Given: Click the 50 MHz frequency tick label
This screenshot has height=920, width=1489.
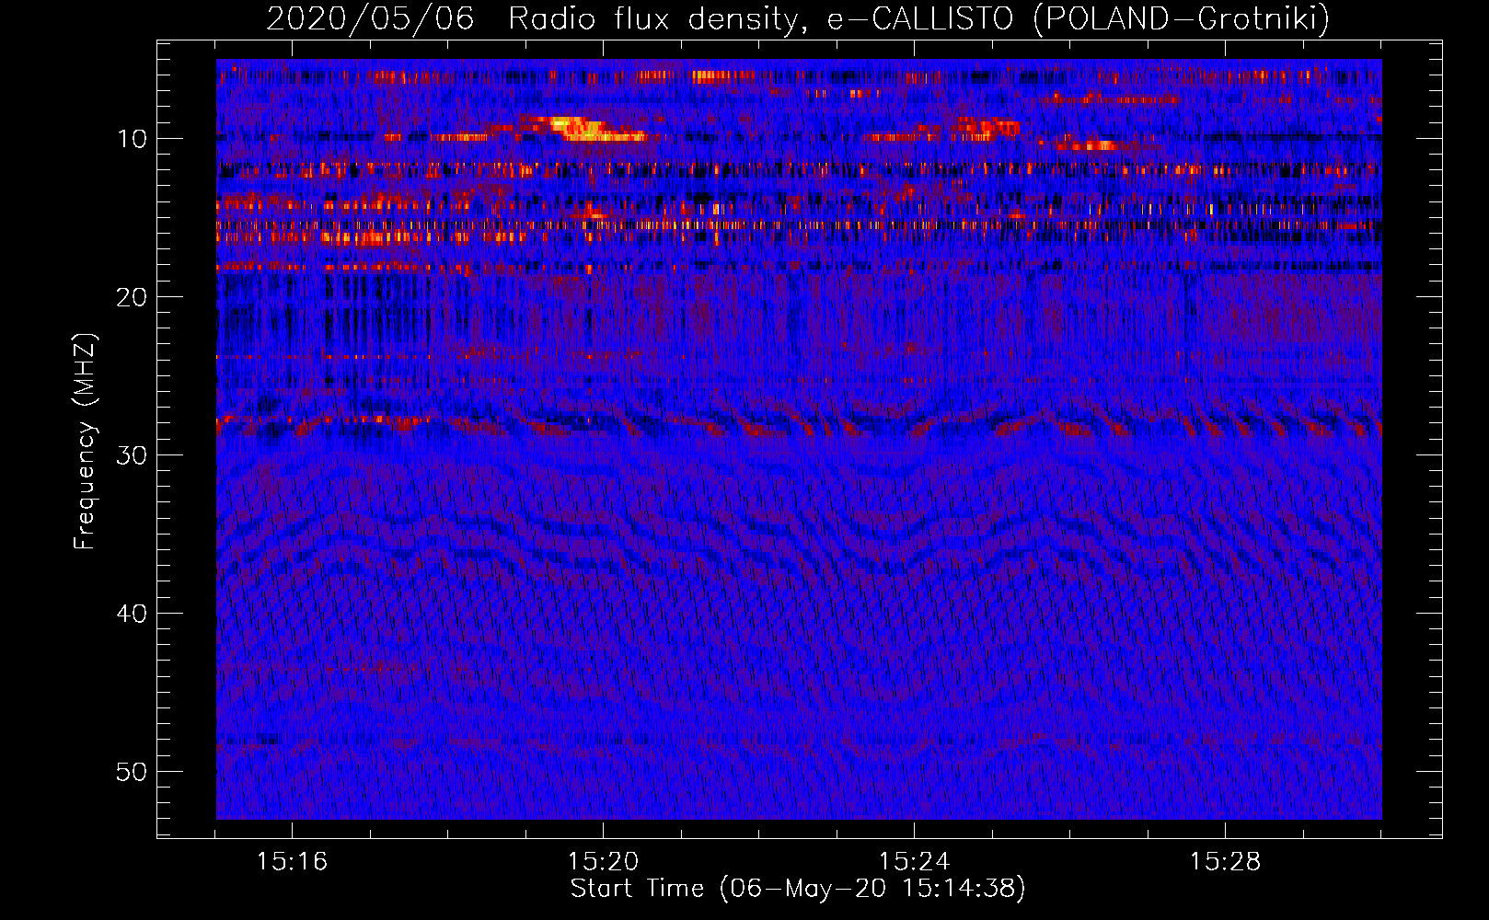Looking at the screenshot, I should (x=132, y=772).
